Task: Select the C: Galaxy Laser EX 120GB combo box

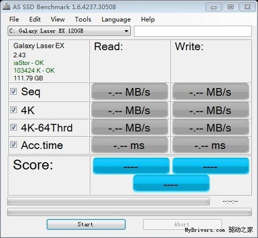Action: click(x=69, y=31)
